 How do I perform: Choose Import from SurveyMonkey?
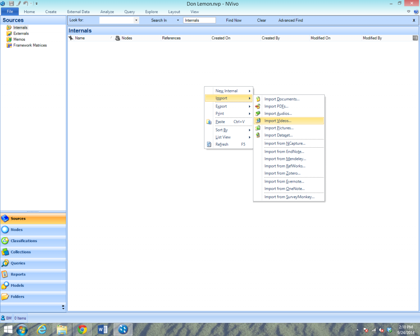tap(289, 197)
